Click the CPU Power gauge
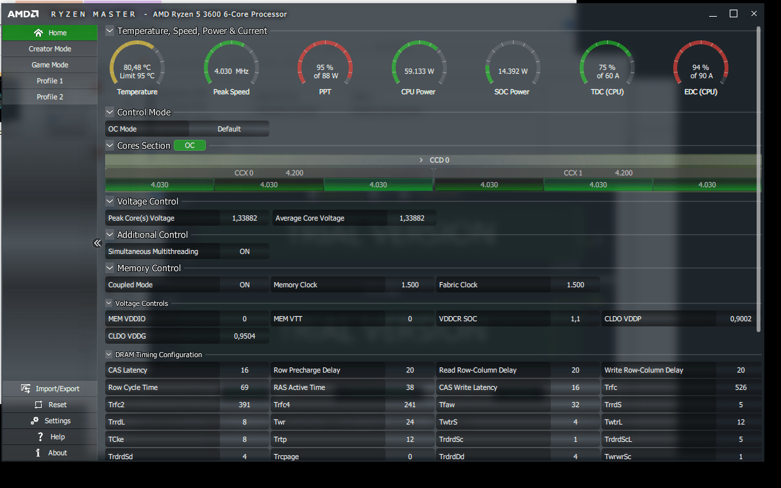The height and width of the screenshot is (488, 781). coord(419,69)
